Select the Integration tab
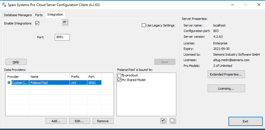265x130 pixels. tap(55, 14)
